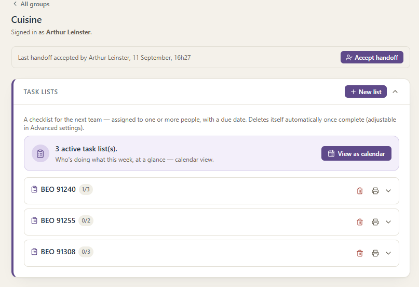Screen dimensions: 419x287
Task: Click the Cuisine group title
Action: click(x=26, y=20)
